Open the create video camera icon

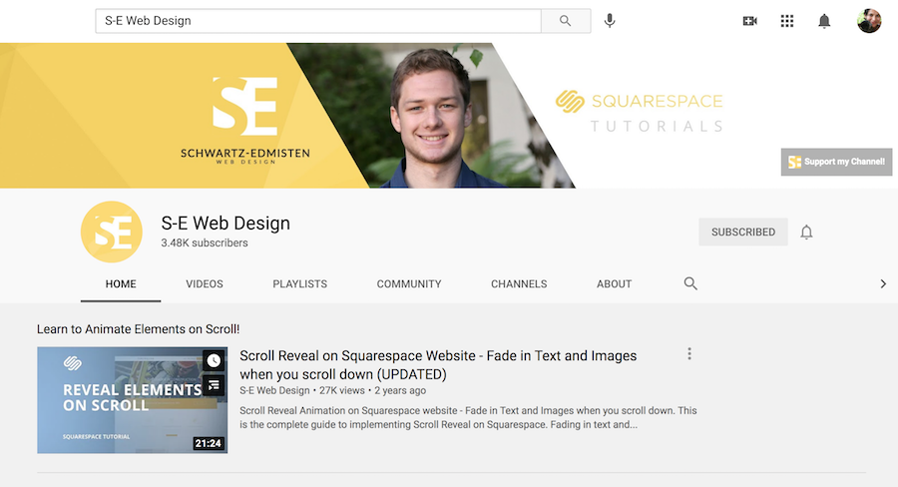click(749, 21)
